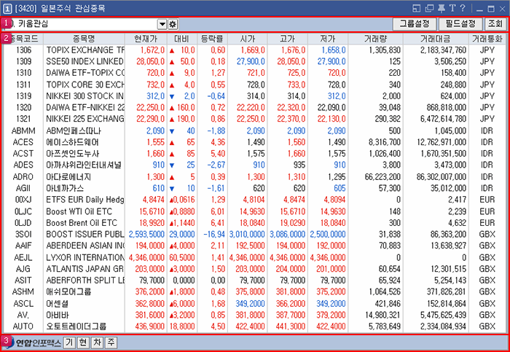Click the 등락률 column header
Viewport: 510px width, 352px height.
click(212, 39)
